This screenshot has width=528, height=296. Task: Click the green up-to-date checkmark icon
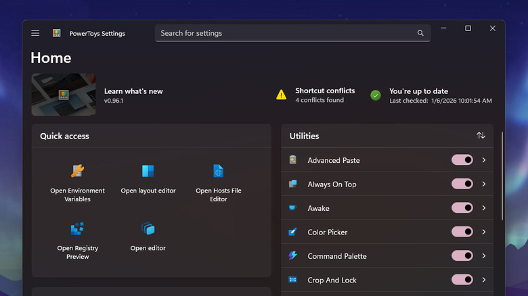click(376, 95)
